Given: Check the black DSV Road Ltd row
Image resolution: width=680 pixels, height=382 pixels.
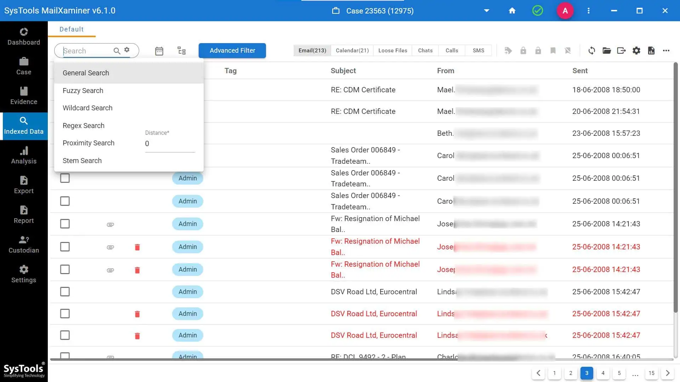Looking at the screenshot, I should (x=65, y=292).
